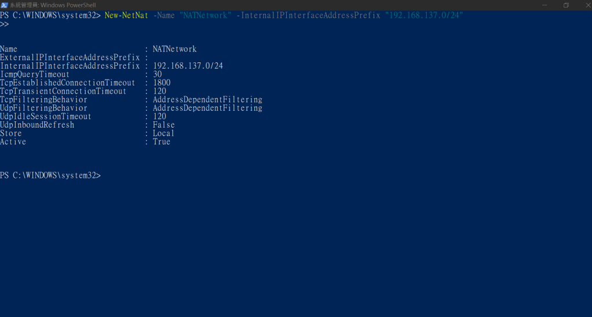Click the NATNetwork value in output
592x317 pixels.
click(x=175, y=49)
